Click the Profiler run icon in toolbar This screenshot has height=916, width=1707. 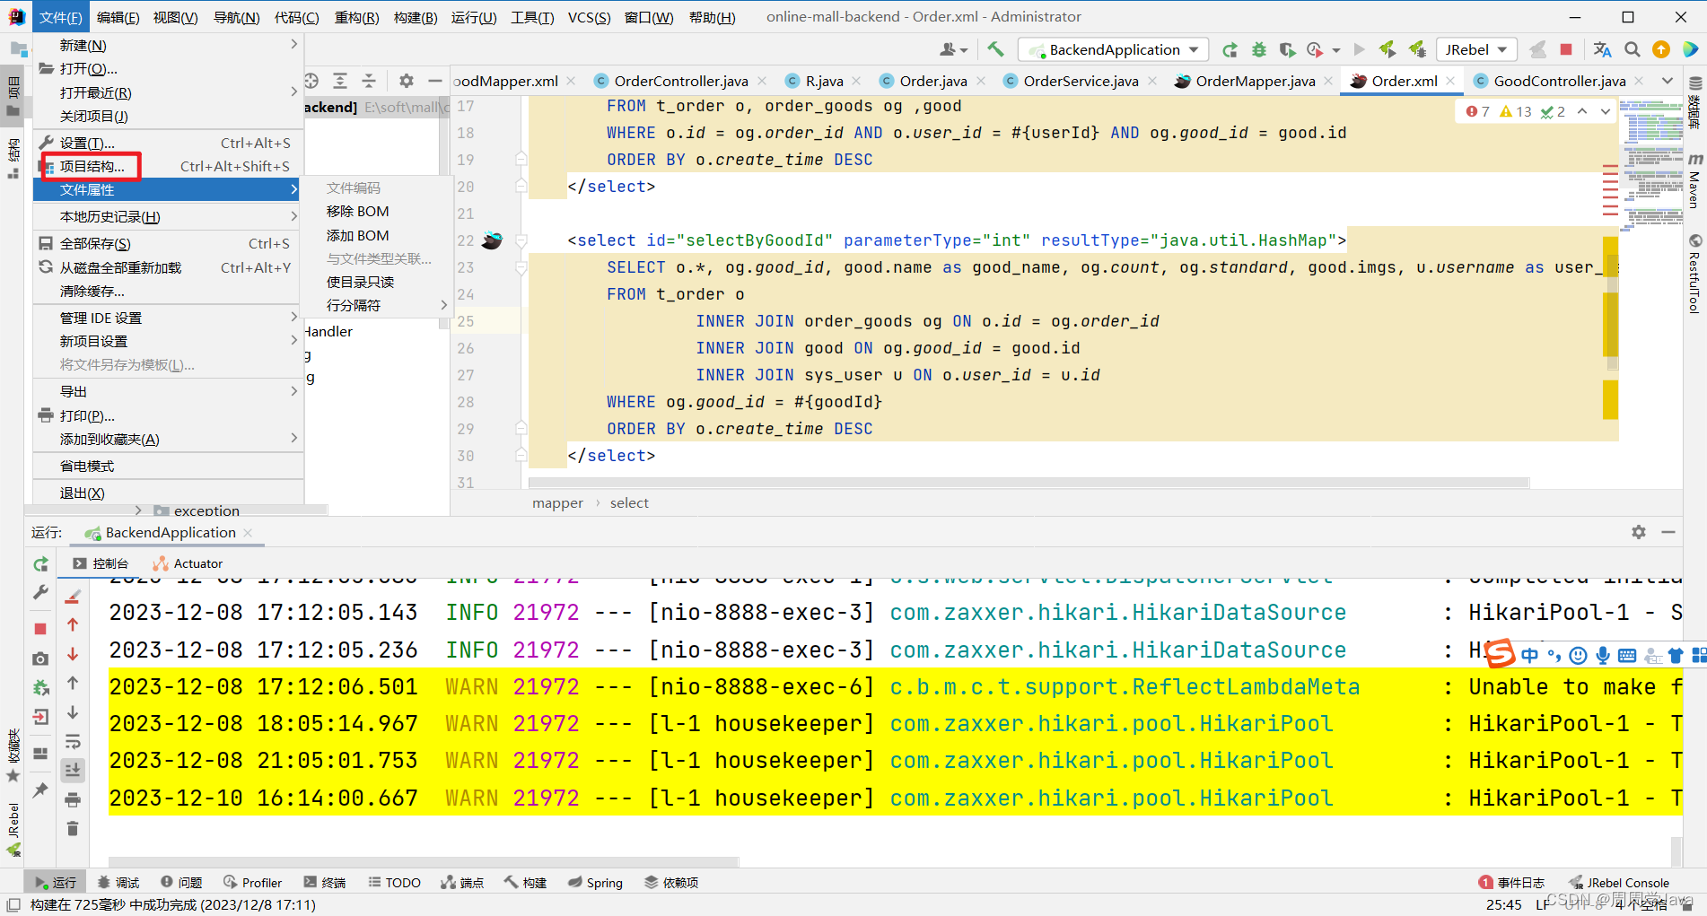click(x=1316, y=50)
